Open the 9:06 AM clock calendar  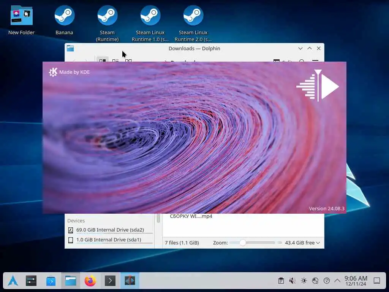tap(356, 281)
